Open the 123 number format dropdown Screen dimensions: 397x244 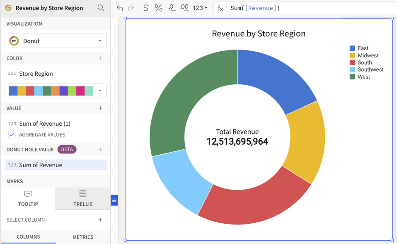[200, 8]
